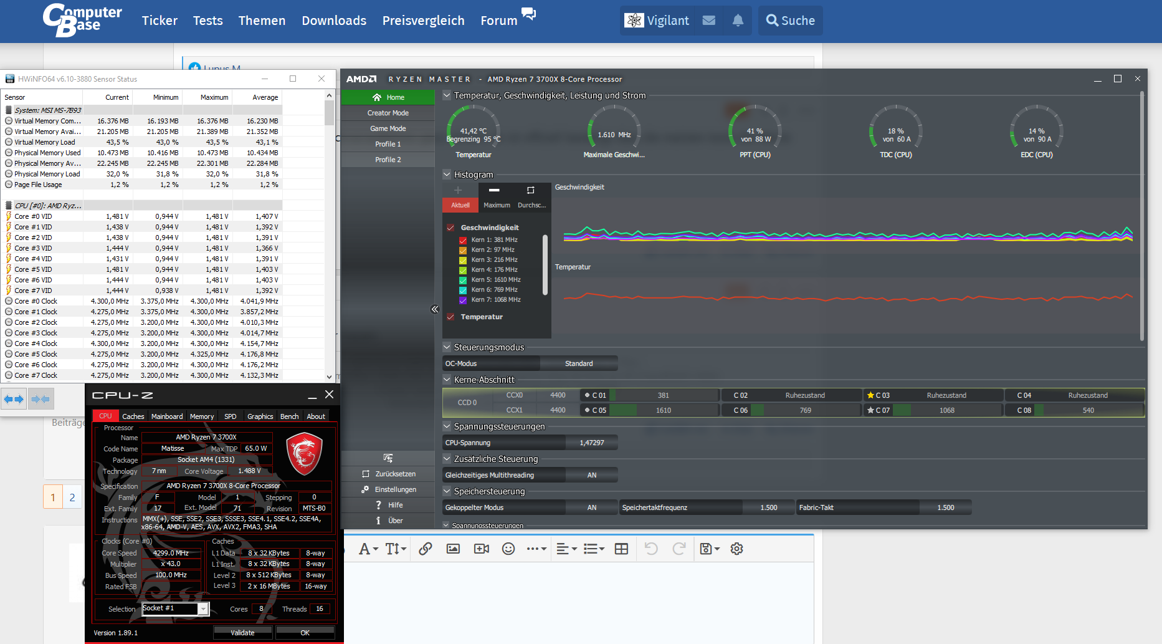The height and width of the screenshot is (644, 1162).
Task: Toggle Kern 2 histogram checkbox
Action: click(463, 250)
